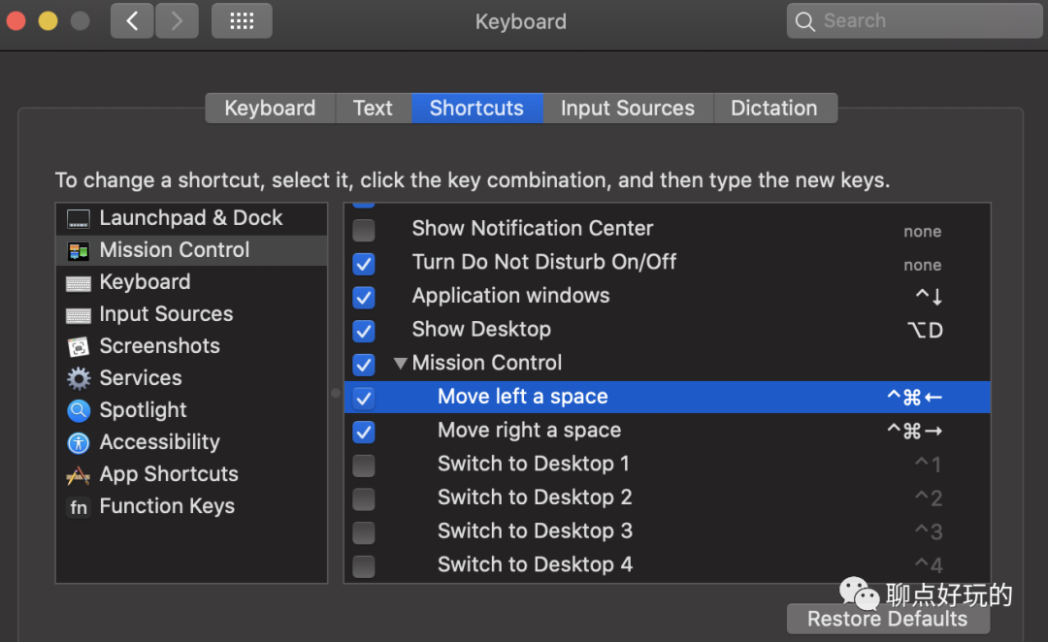The image size is (1048, 642).
Task: Click the Services gear icon
Action: pos(79,378)
